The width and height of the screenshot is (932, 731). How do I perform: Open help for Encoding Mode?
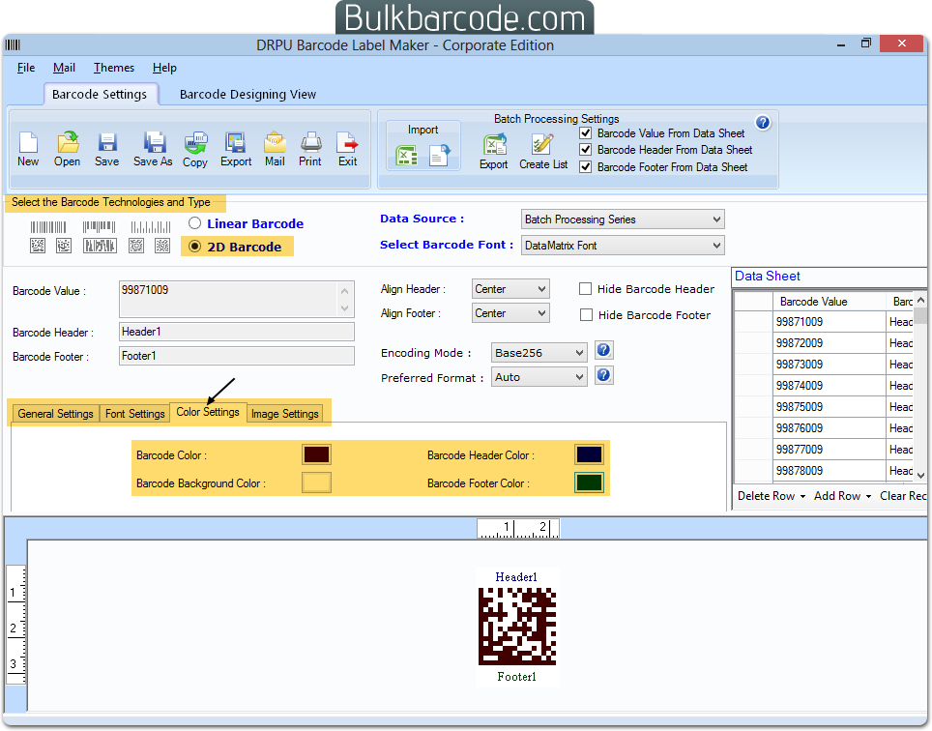point(602,350)
